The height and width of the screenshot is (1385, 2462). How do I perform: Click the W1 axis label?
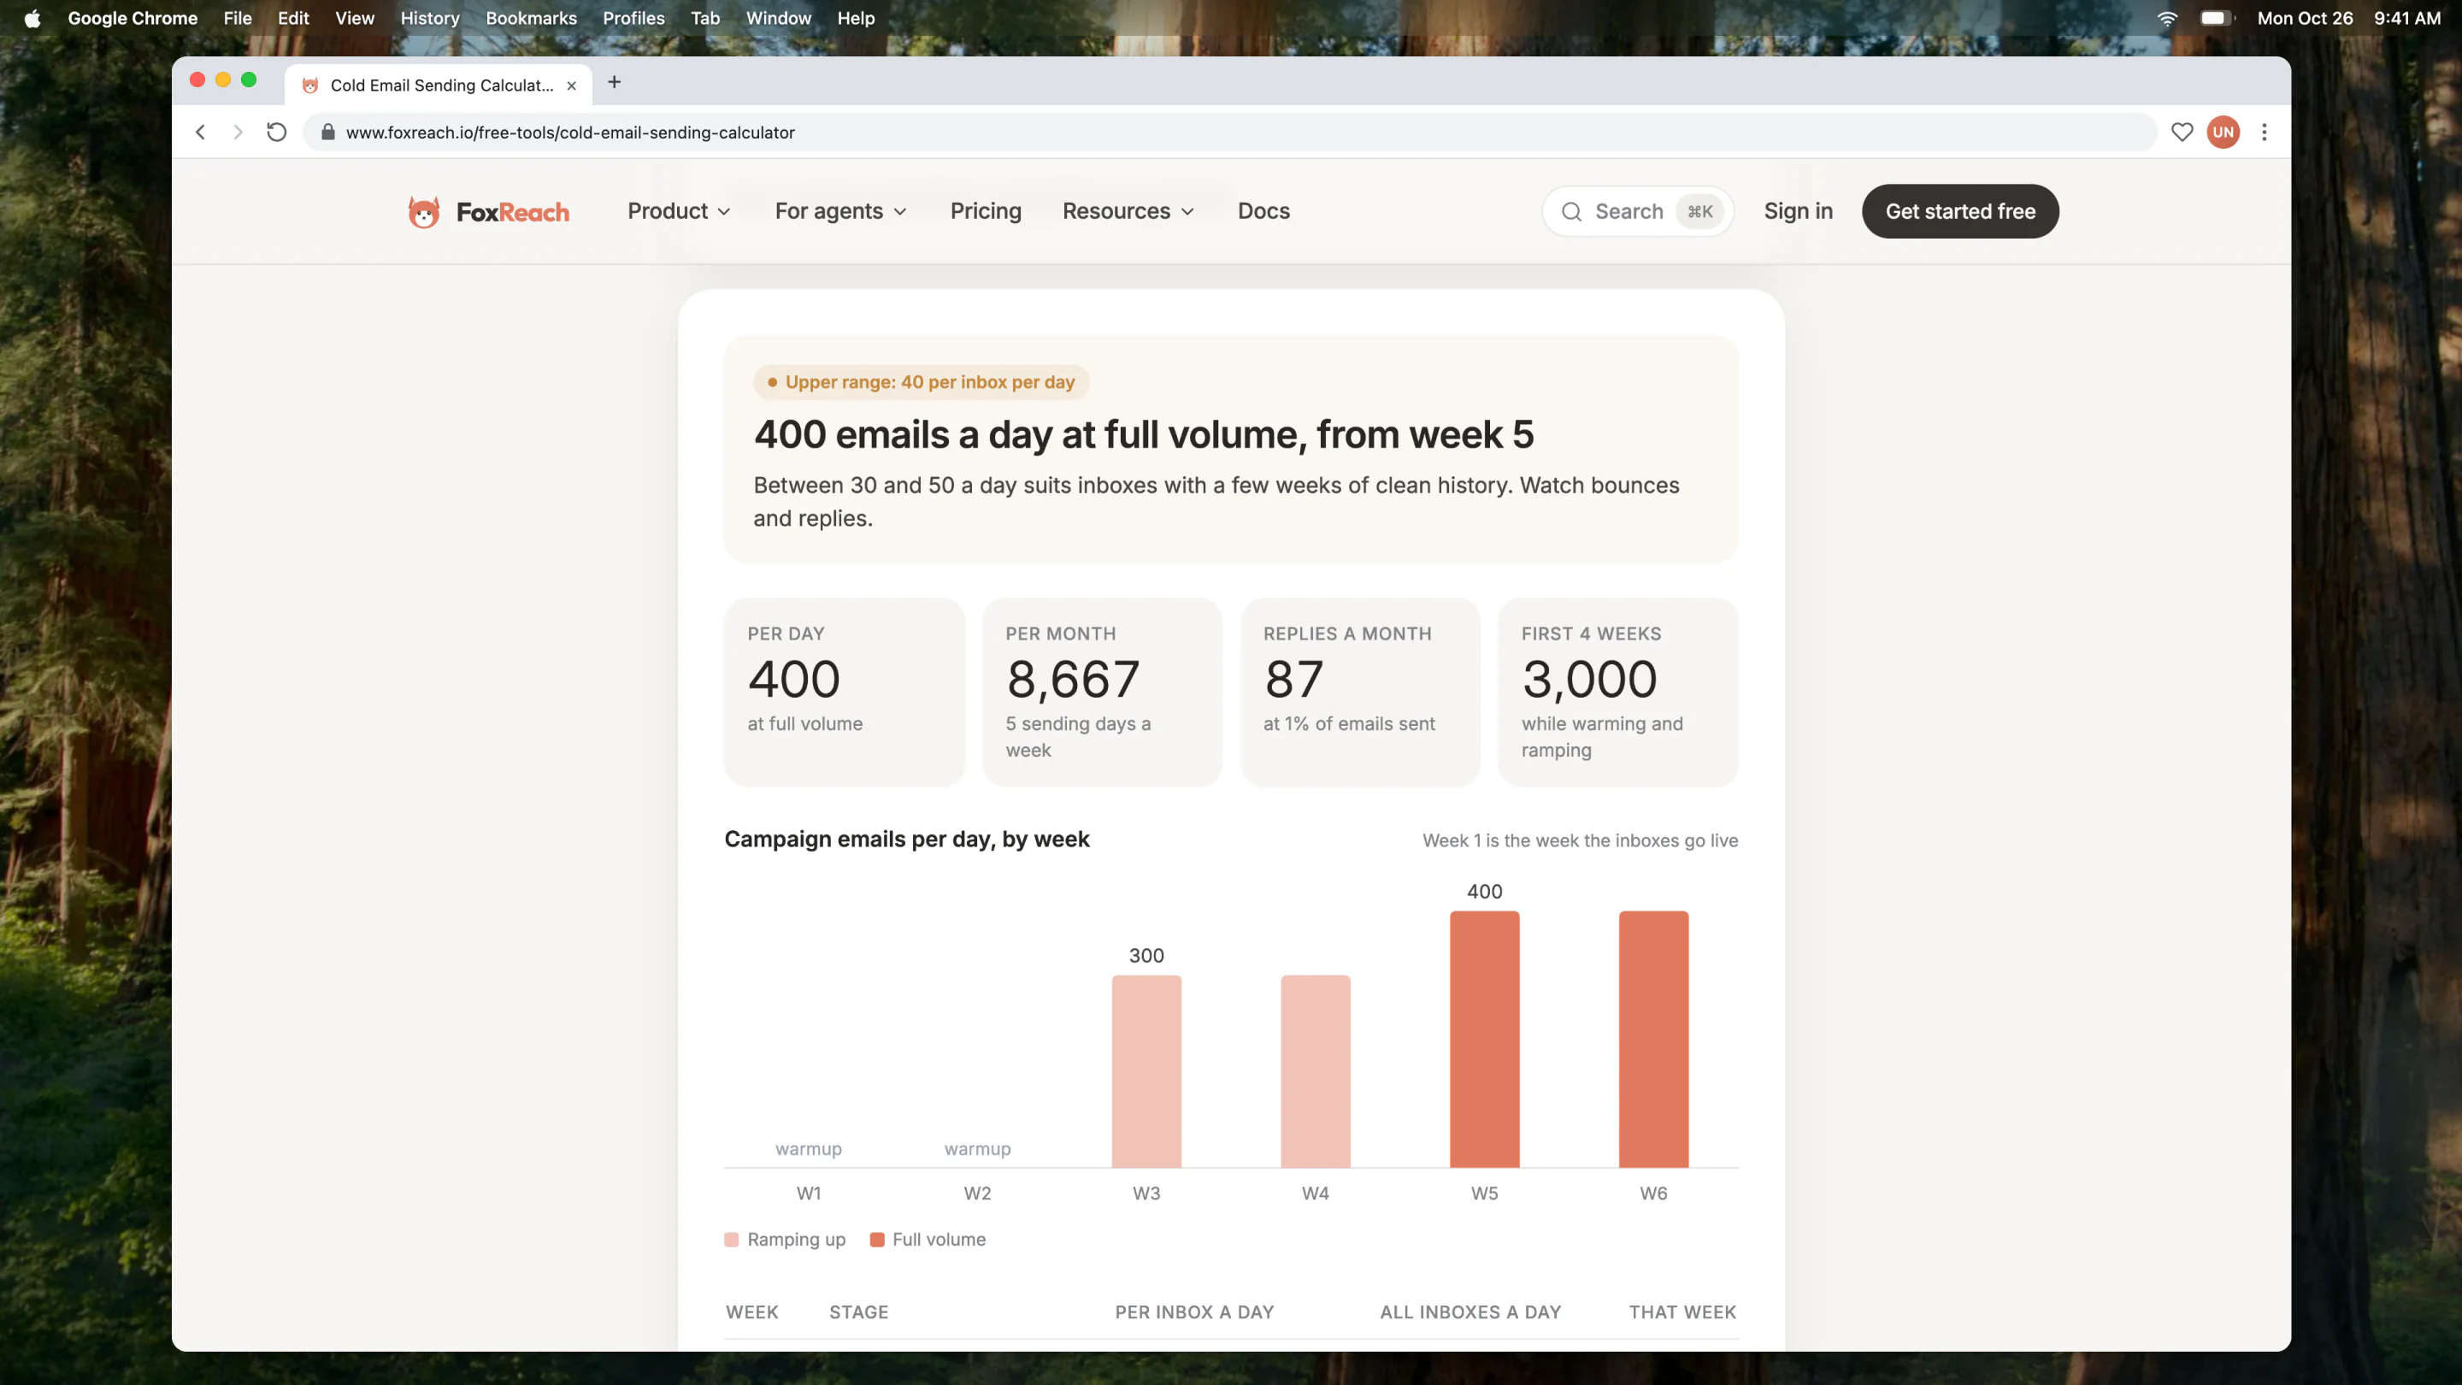(809, 1193)
